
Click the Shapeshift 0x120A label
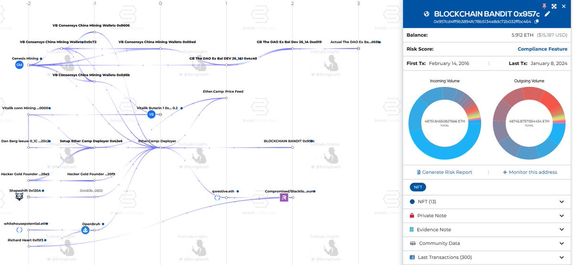pyautogui.click(x=25, y=191)
